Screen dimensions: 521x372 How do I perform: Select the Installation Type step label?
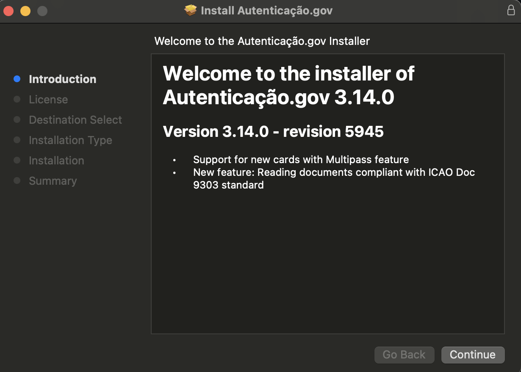(70, 140)
